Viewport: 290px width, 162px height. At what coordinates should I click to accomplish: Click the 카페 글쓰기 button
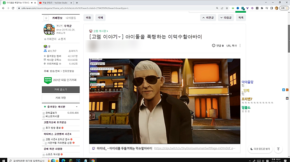point(61,89)
